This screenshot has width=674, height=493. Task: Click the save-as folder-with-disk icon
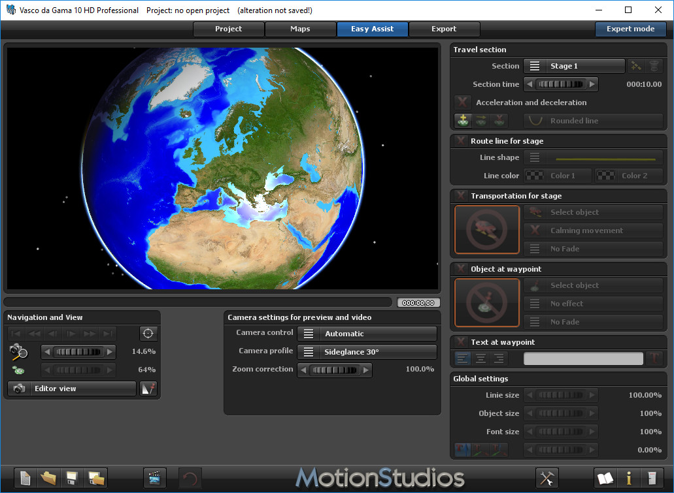click(x=95, y=478)
